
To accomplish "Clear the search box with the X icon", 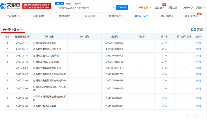I will (x=113, y=8).
